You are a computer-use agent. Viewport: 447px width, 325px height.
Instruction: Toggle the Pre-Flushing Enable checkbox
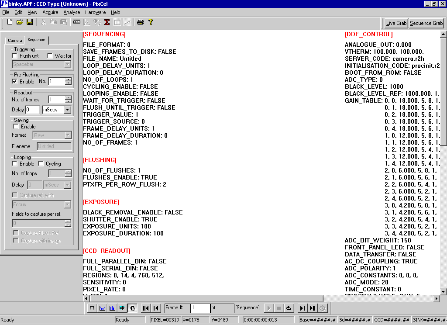click(15, 82)
